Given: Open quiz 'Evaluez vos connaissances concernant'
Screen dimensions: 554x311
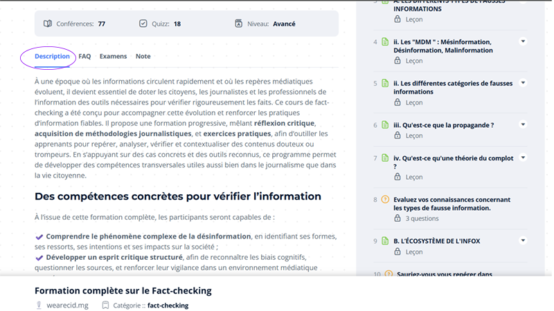Looking at the screenshot, I should (x=452, y=204).
